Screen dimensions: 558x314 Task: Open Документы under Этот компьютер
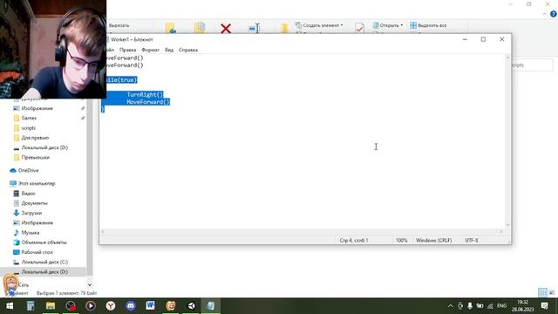point(34,203)
